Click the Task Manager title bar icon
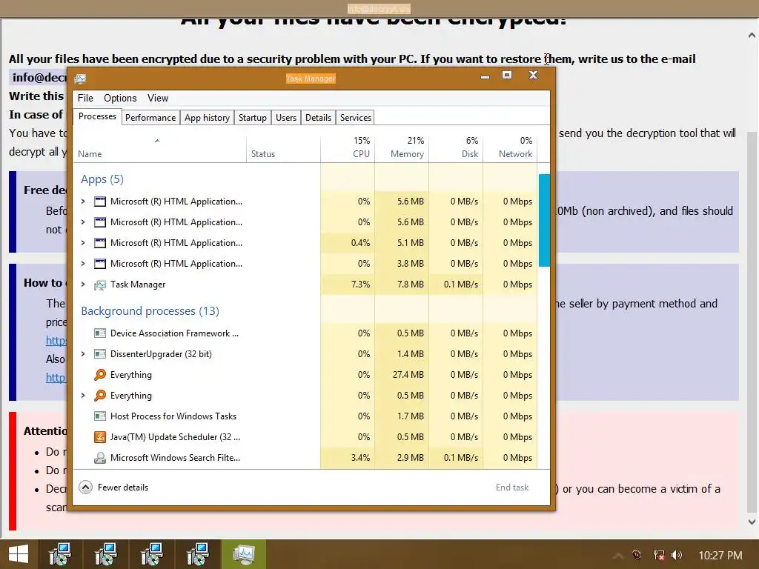The height and width of the screenshot is (569, 759). [x=80, y=79]
